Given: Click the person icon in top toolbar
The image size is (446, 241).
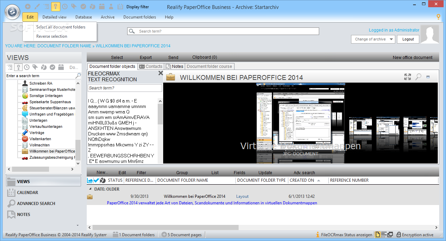Looking at the screenshot, I should pyautogui.click(x=111, y=7).
